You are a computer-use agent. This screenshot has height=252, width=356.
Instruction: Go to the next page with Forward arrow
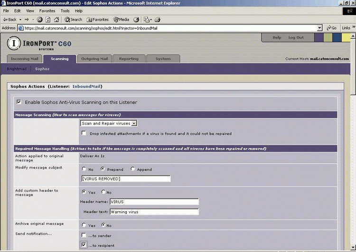coord(27,19)
